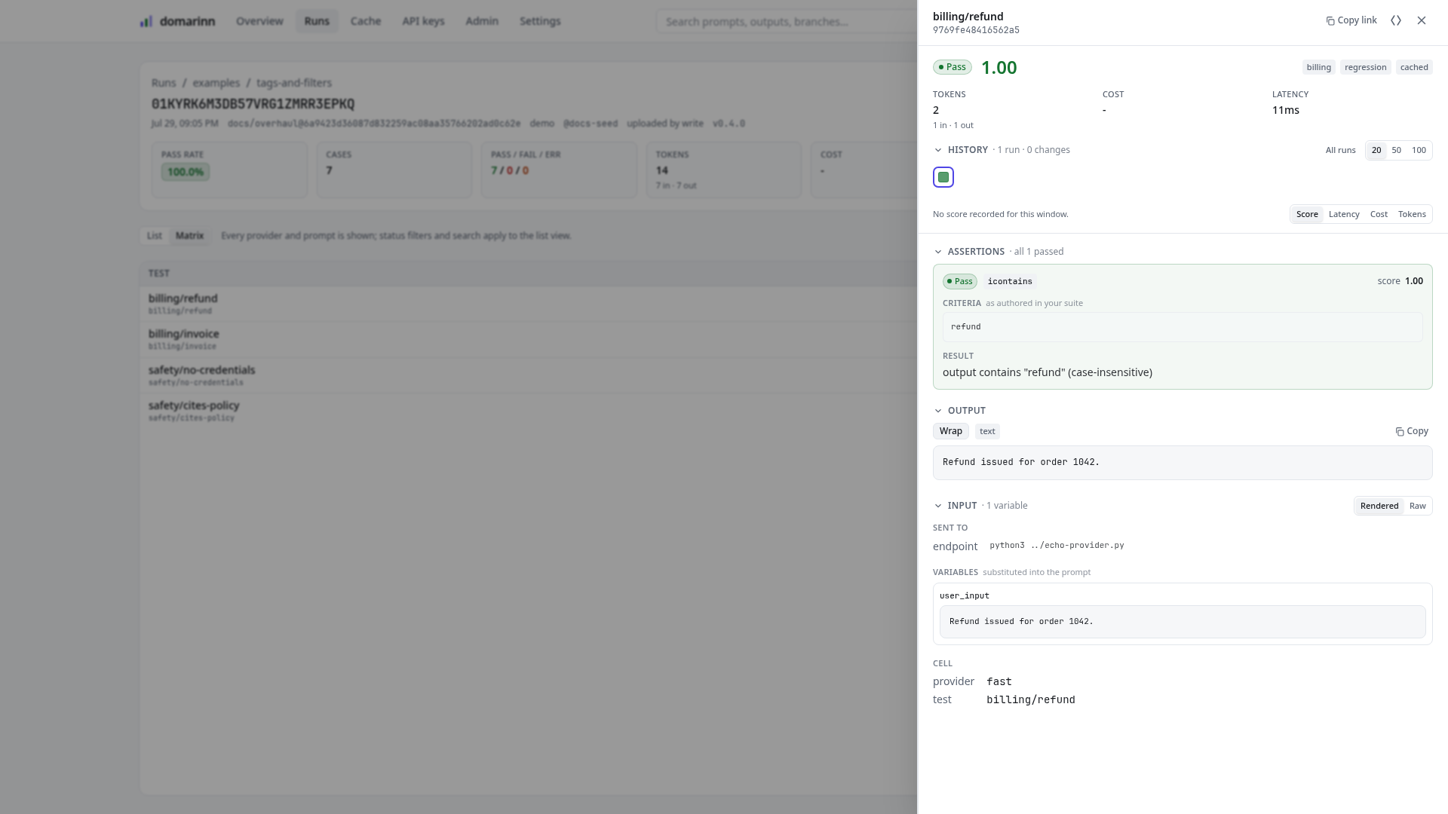Toggle the Wrap output option
This screenshot has height=814, width=1448.
point(951,431)
